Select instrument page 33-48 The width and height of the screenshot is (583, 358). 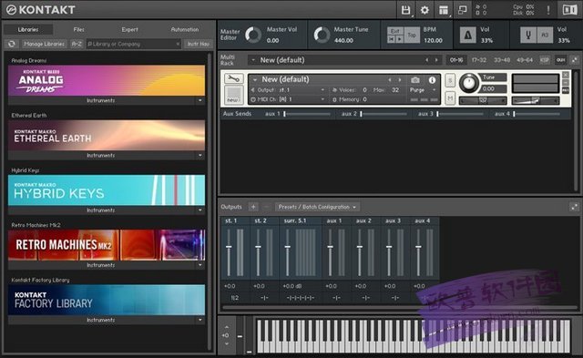click(502, 60)
